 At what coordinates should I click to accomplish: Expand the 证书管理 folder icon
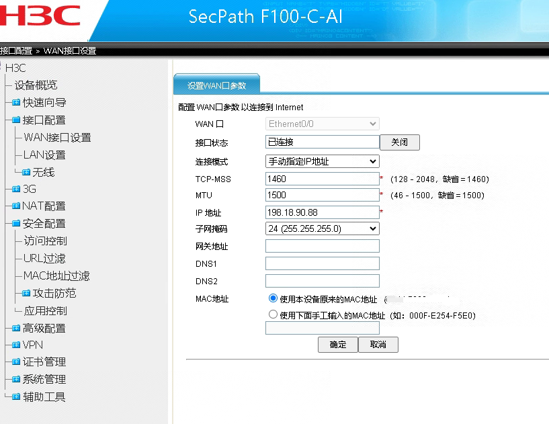tap(16, 362)
